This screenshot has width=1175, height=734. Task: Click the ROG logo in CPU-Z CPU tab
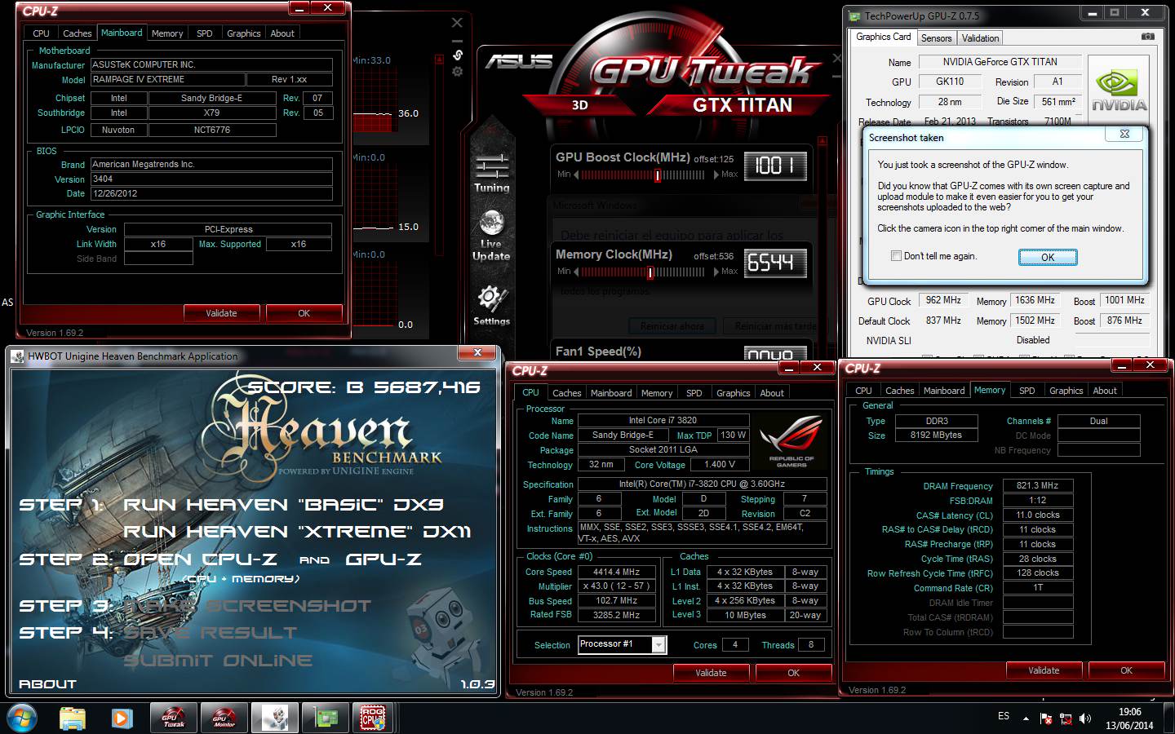point(791,441)
